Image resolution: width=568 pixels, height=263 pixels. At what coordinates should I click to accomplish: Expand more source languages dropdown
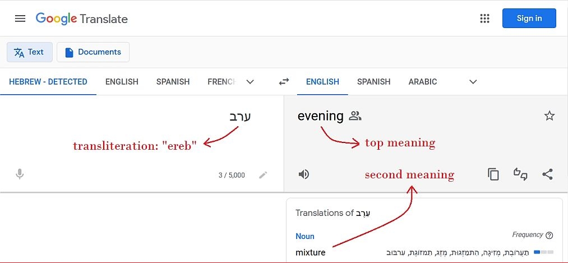tap(250, 82)
